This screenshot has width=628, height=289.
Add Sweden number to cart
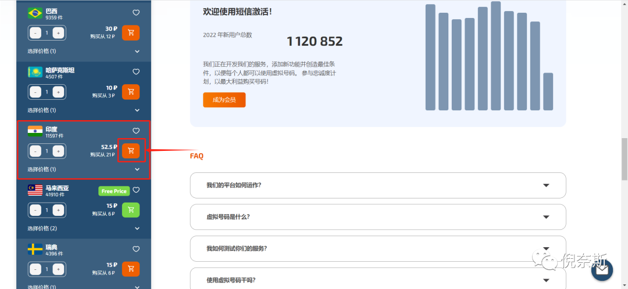click(131, 269)
